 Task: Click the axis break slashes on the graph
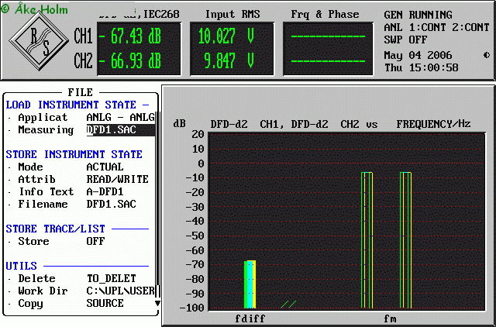coord(288,305)
